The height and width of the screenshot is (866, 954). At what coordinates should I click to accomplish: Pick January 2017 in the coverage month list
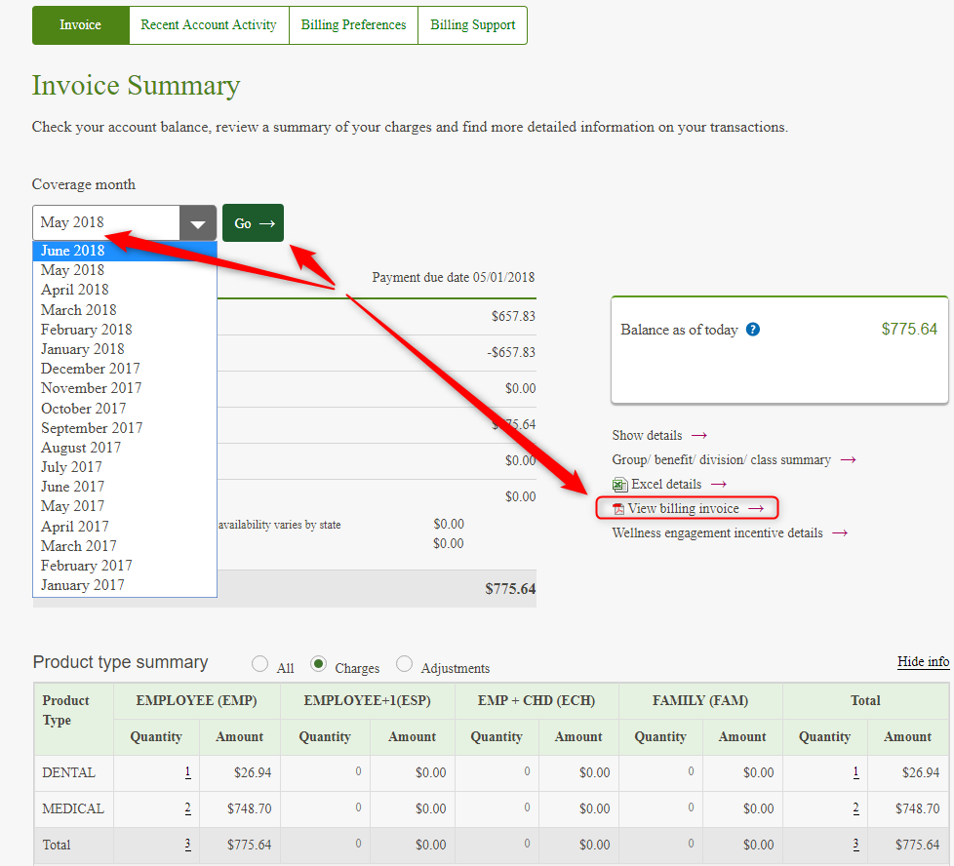click(x=83, y=585)
